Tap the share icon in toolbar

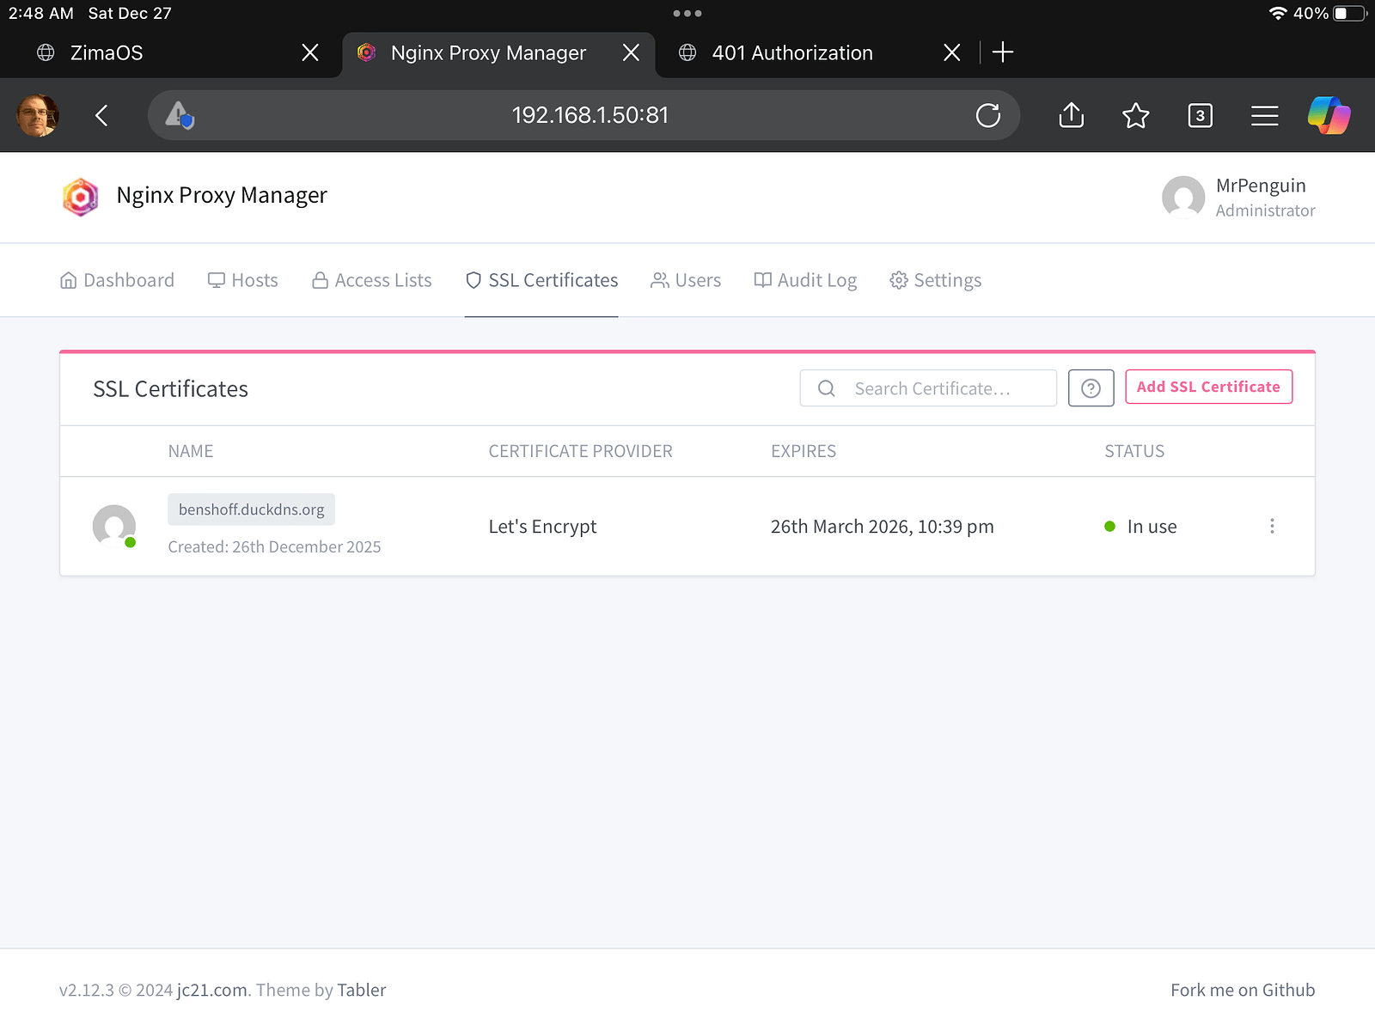tap(1071, 115)
